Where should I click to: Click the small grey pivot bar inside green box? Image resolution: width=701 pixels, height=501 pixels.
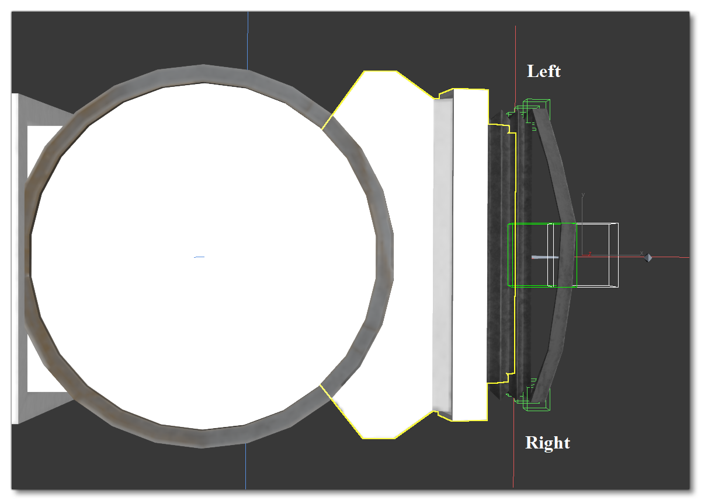coord(545,257)
